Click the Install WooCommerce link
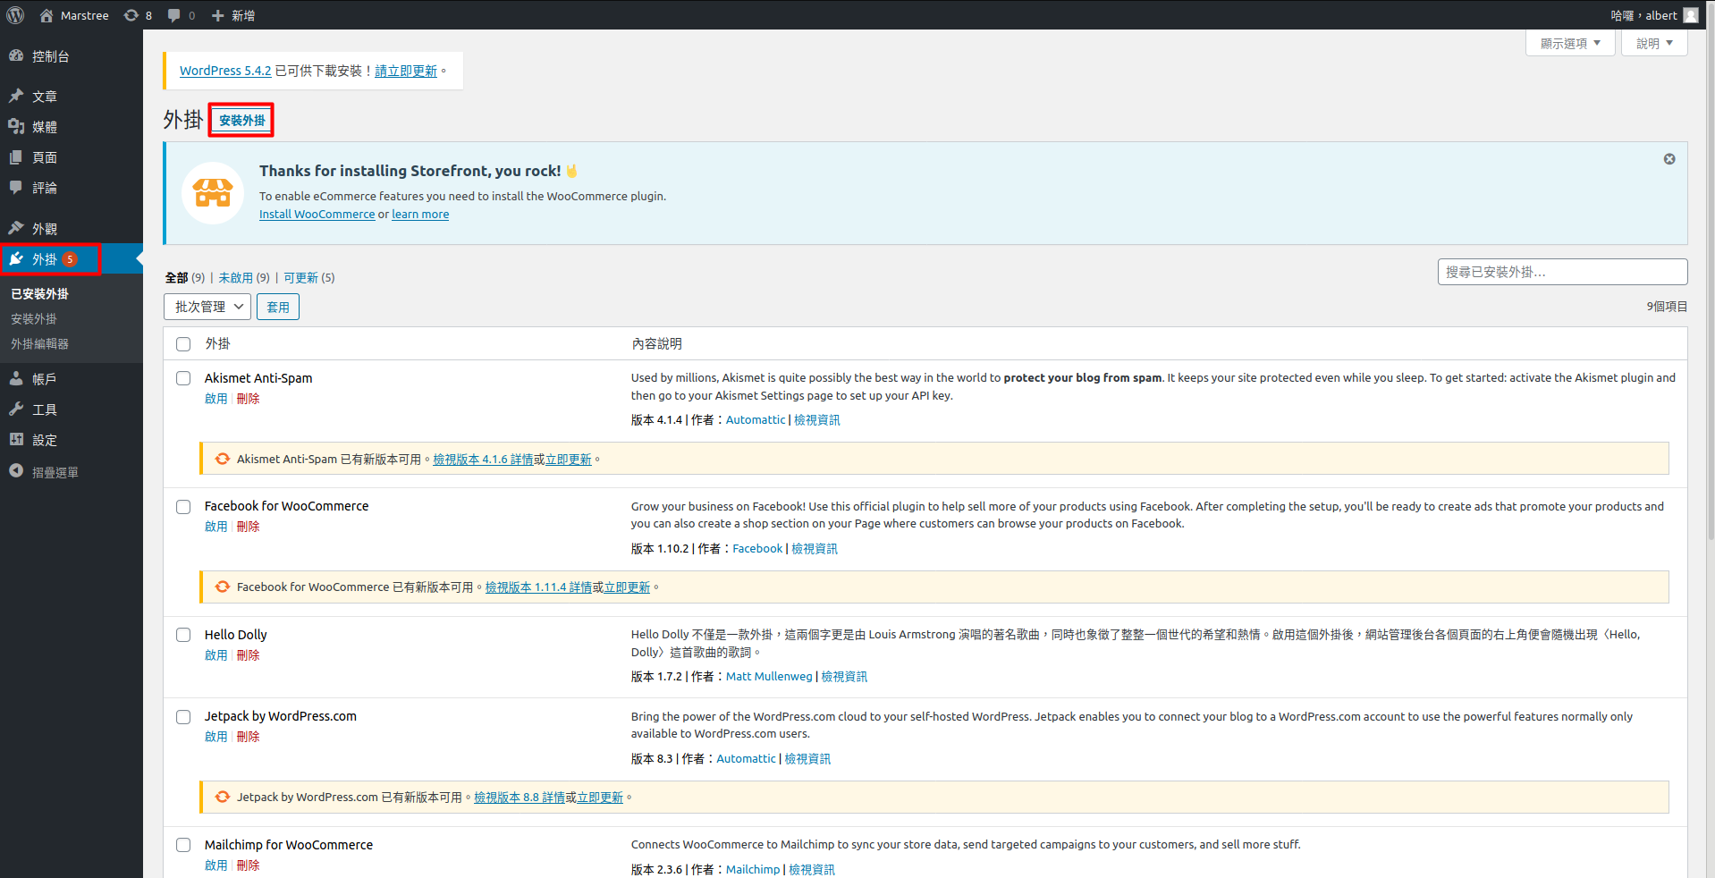This screenshot has width=1715, height=878. (317, 215)
